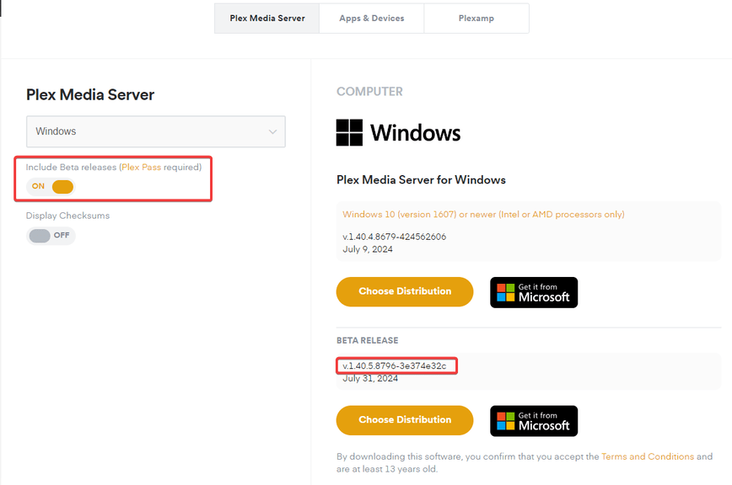Viewport: 732px width, 485px height.
Task: Click the Windows logo icon
Action: 349,133
